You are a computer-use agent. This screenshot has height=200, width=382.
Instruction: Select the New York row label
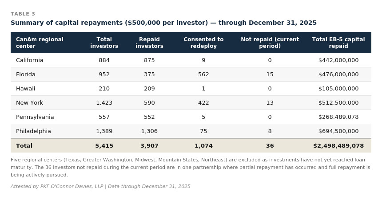[29, 103]
